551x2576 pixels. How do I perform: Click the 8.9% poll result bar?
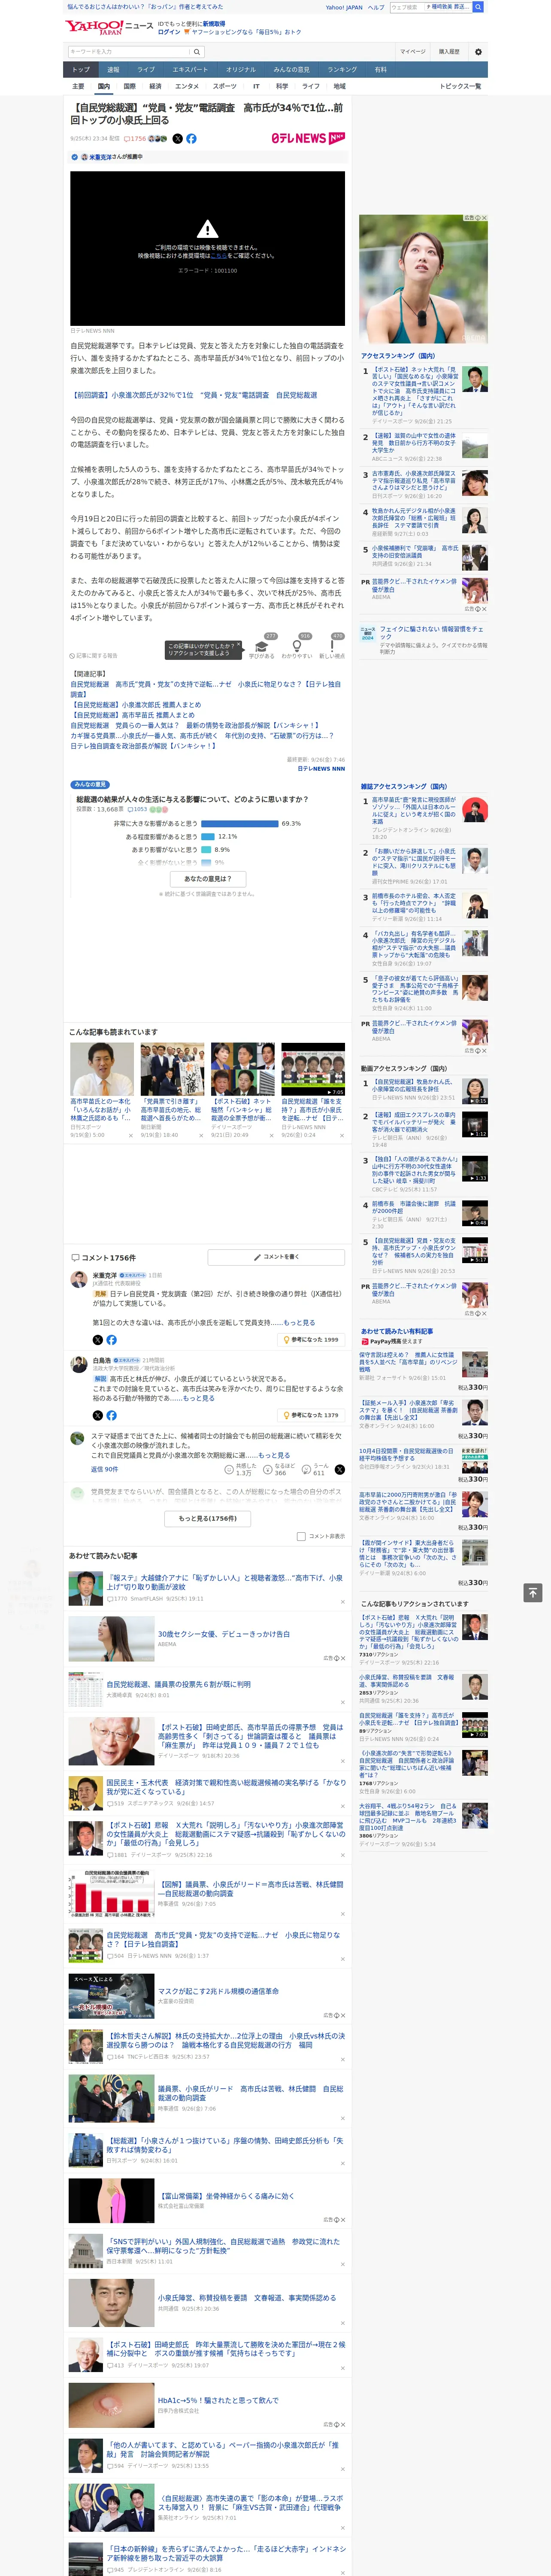click(x=206, y=850)
